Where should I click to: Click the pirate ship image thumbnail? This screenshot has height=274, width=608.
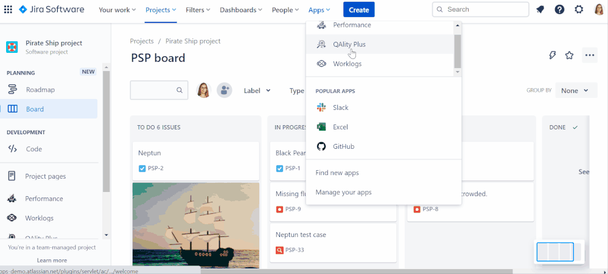(196, 225)
